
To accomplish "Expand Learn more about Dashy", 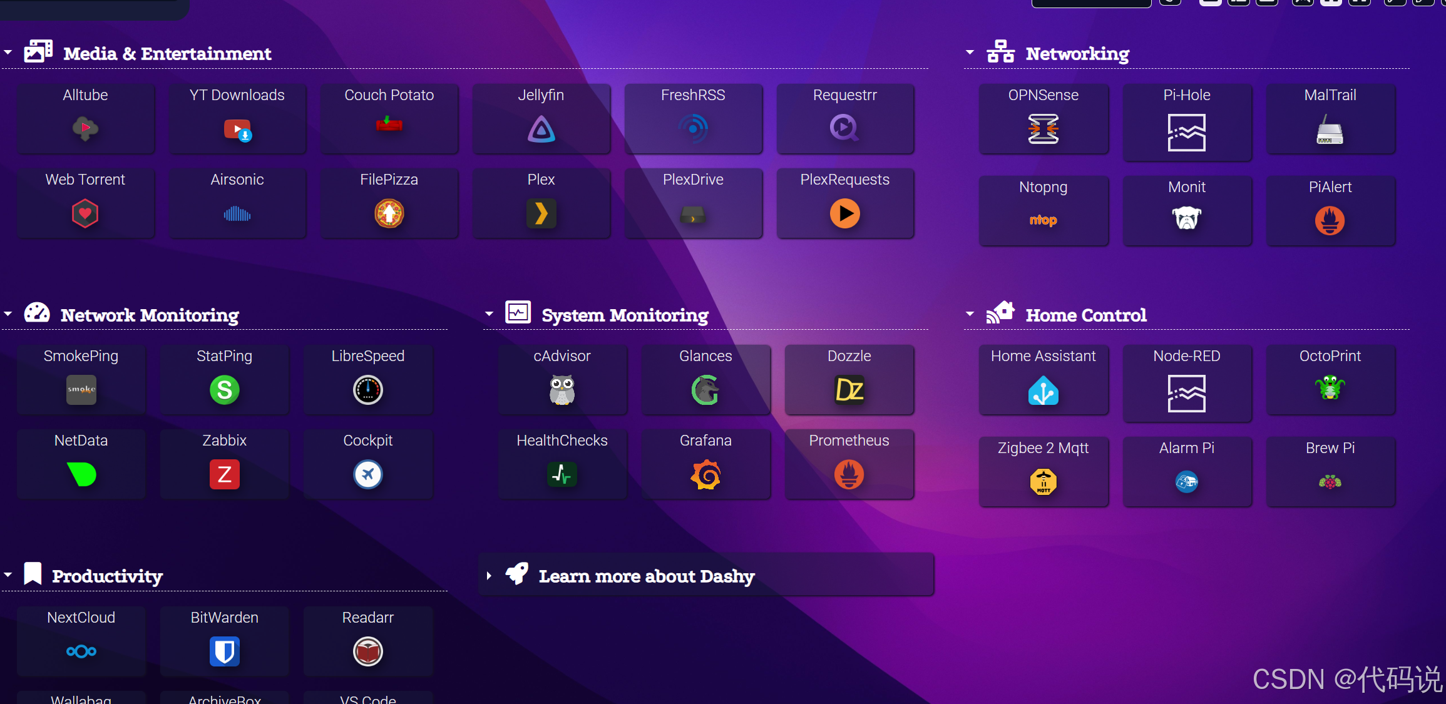I will point(706,574).
